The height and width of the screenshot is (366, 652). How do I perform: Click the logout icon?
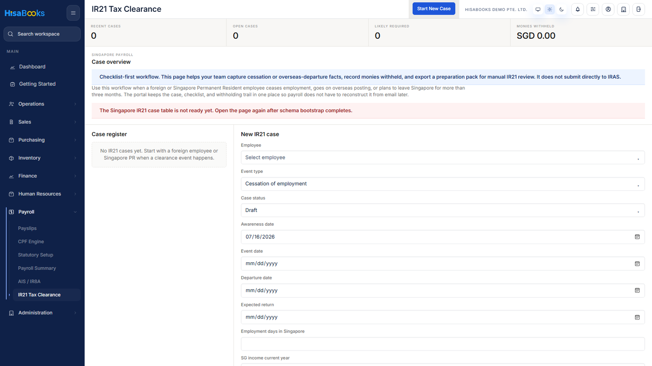point(639,9)
